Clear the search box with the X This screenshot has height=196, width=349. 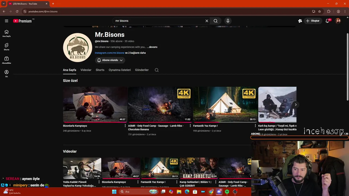pos(207,21)
